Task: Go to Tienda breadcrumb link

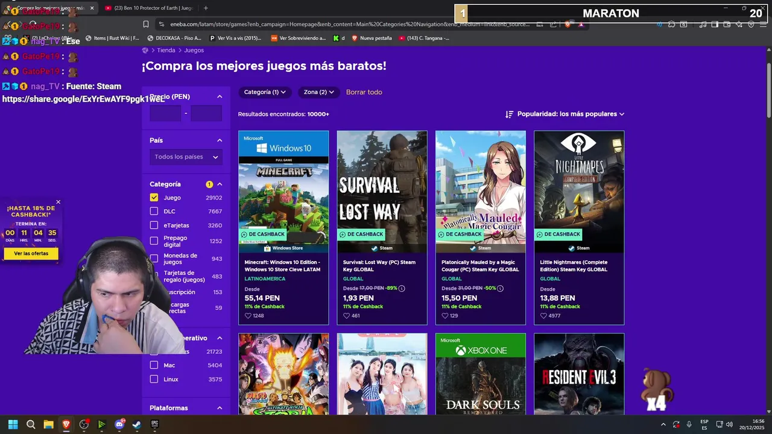Action: pyautogui.click(x=166, y=50)
